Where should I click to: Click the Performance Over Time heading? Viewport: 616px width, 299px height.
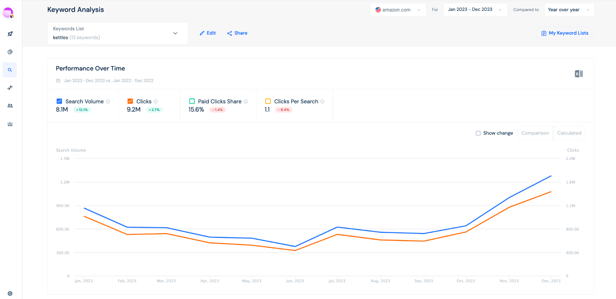click(90, 68)
